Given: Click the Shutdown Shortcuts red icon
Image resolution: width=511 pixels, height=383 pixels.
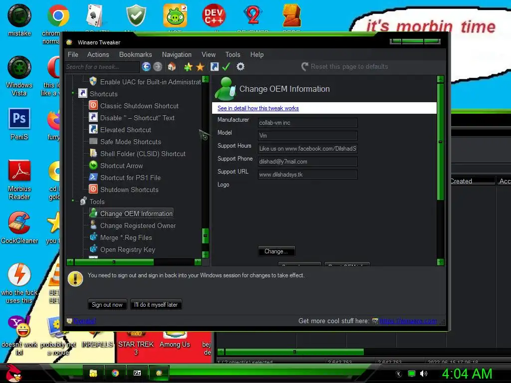Looking at the screenshot, I should (x=93, y=189).
